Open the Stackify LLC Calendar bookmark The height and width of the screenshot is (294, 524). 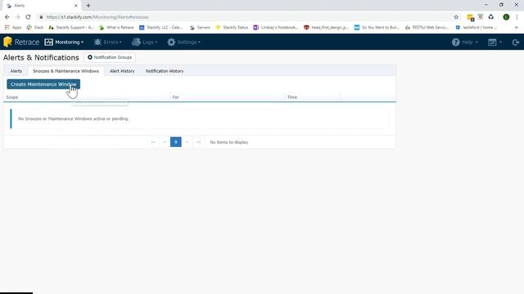161,27
